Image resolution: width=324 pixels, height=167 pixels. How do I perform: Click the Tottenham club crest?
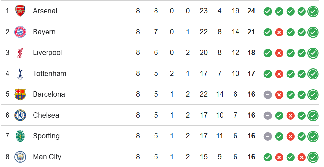20,74
